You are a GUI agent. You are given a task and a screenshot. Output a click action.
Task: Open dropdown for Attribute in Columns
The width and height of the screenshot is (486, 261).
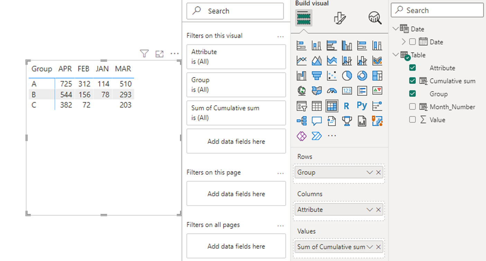coord(369,209)
